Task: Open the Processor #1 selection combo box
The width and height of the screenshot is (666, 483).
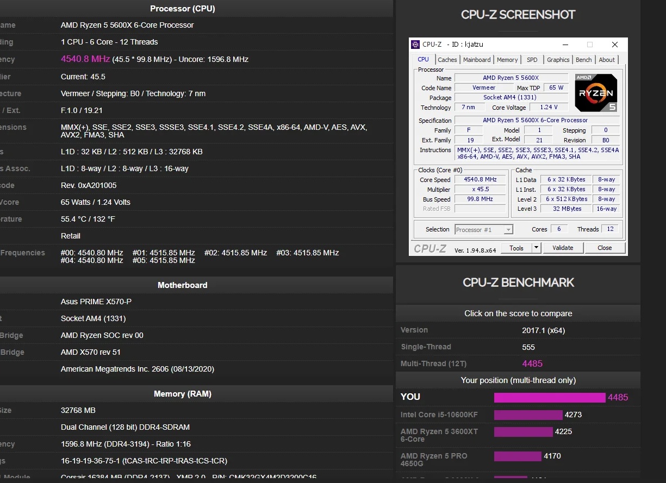Action: click(484, 230)
